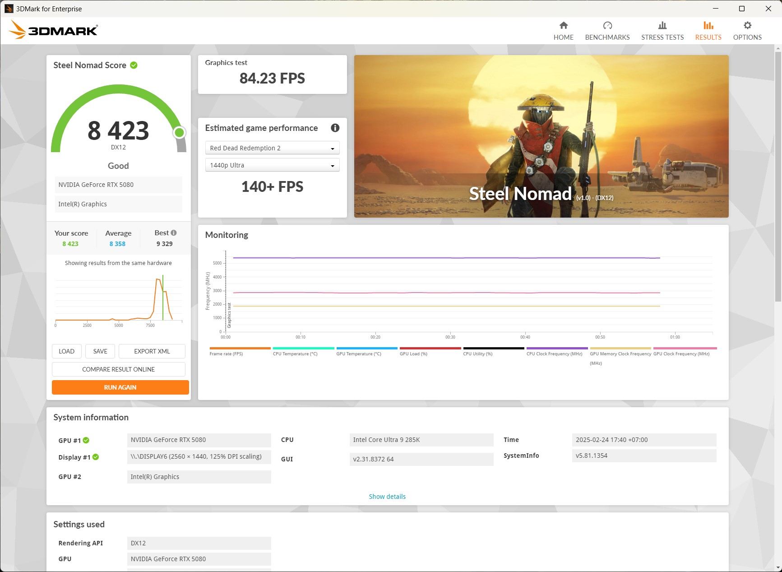
Task: Click the green checkmark beside Steel Nomad Score
Action: 134,65
